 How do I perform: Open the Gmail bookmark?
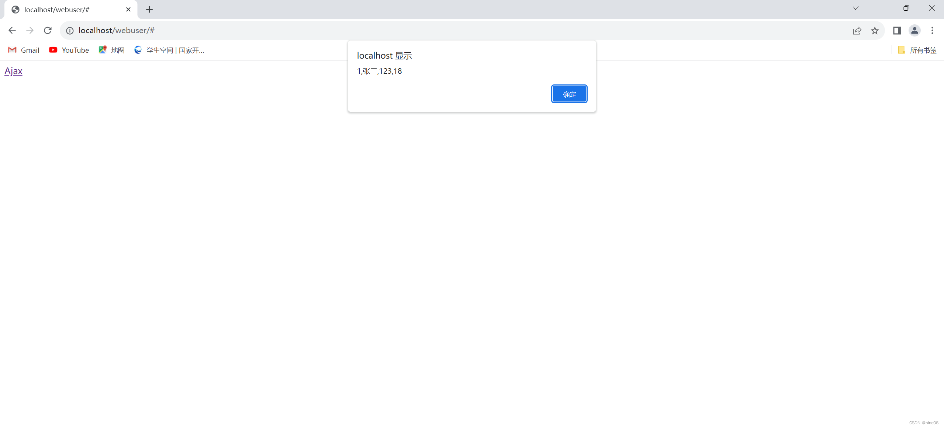coord(24,50)
